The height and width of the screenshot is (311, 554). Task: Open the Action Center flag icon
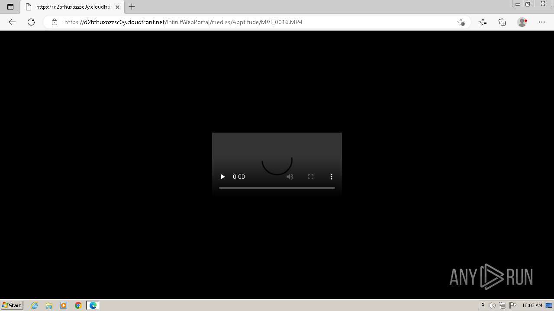(x=513, y=305)
